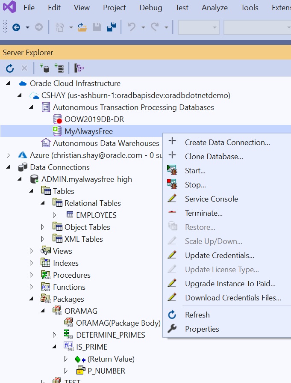Open file using the folder icon
Image resolution: width=291 pixels, height=383 pixels.
(82, 27)
